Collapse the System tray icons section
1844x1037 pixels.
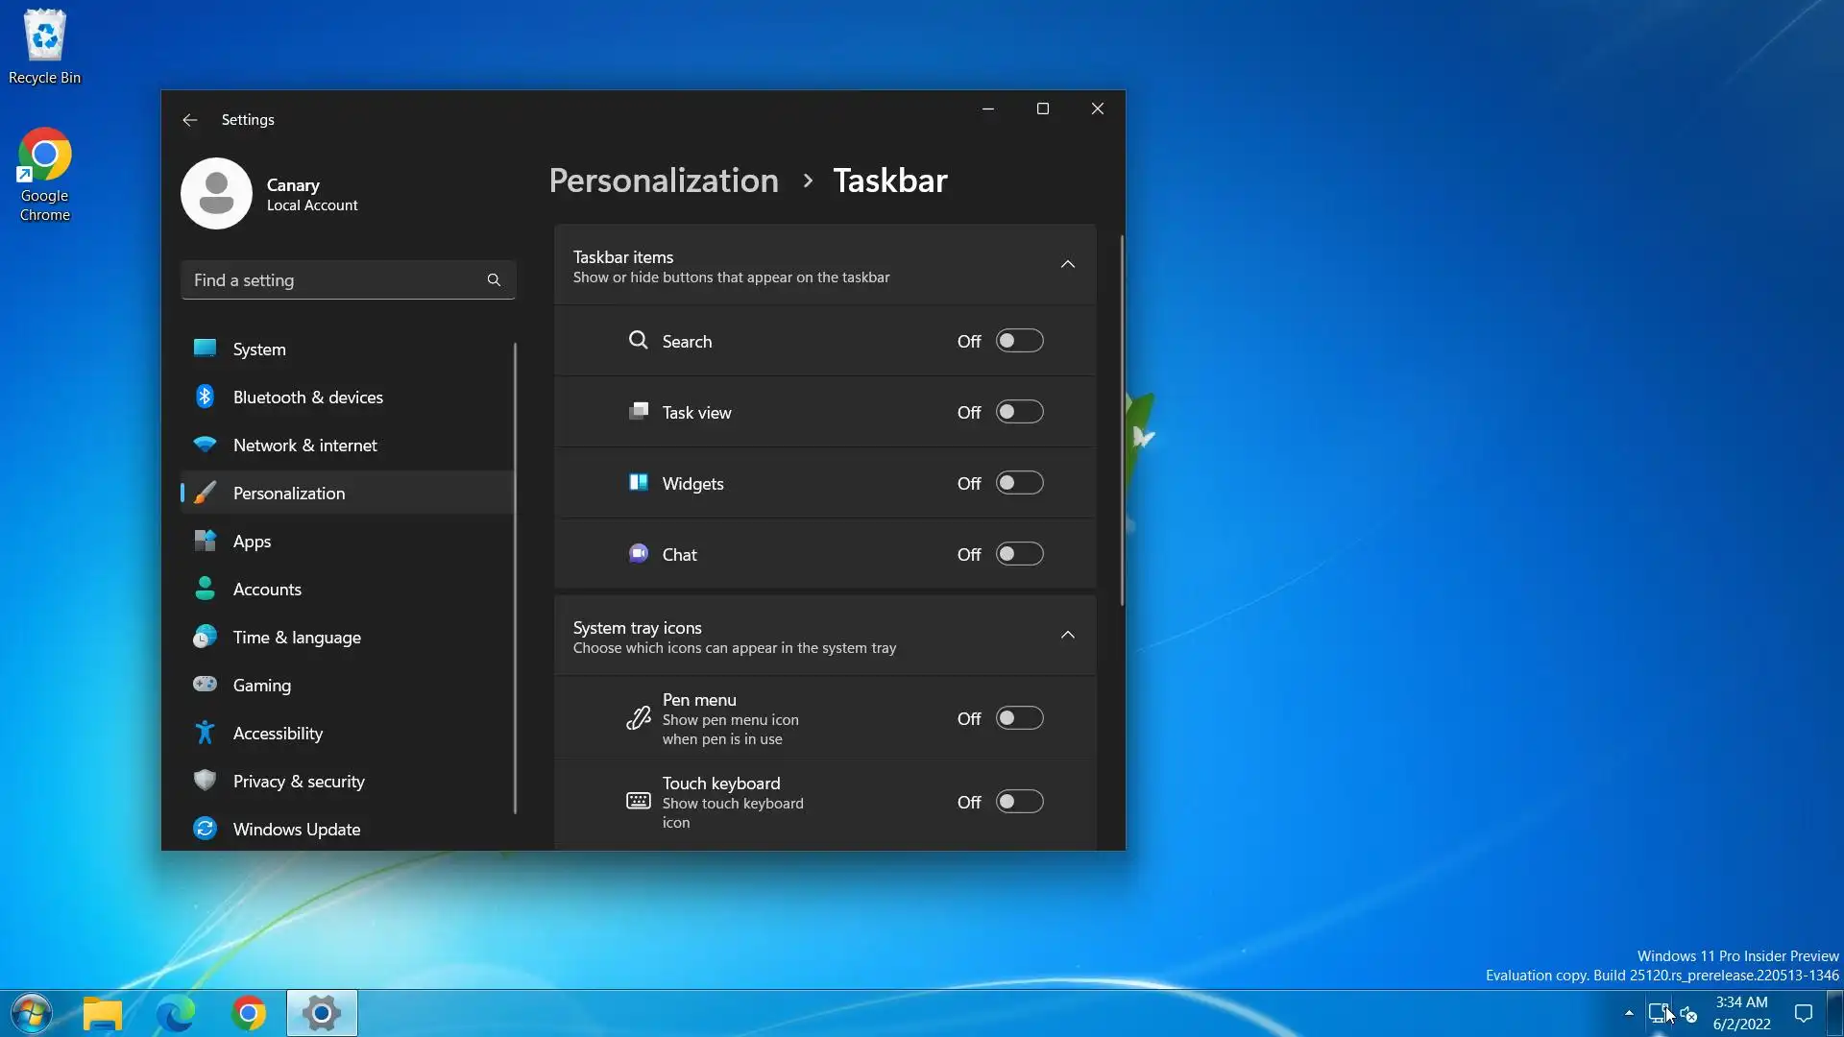pos(1067,636)
